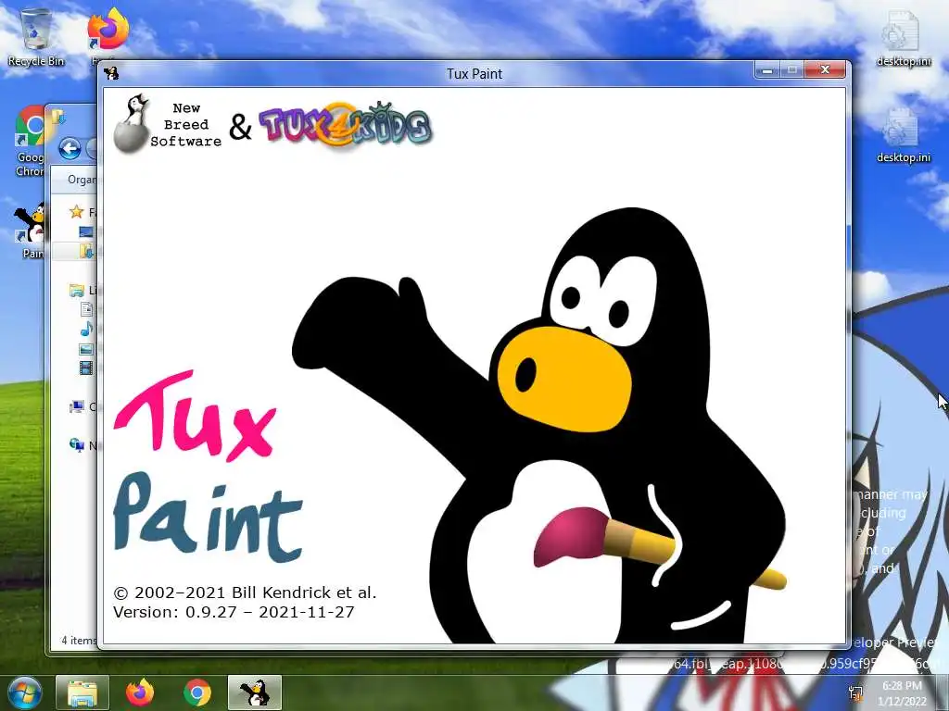Open the Recycle Bin desktop icon
This screenshot has height=711, width=949.
pos(35,37)
